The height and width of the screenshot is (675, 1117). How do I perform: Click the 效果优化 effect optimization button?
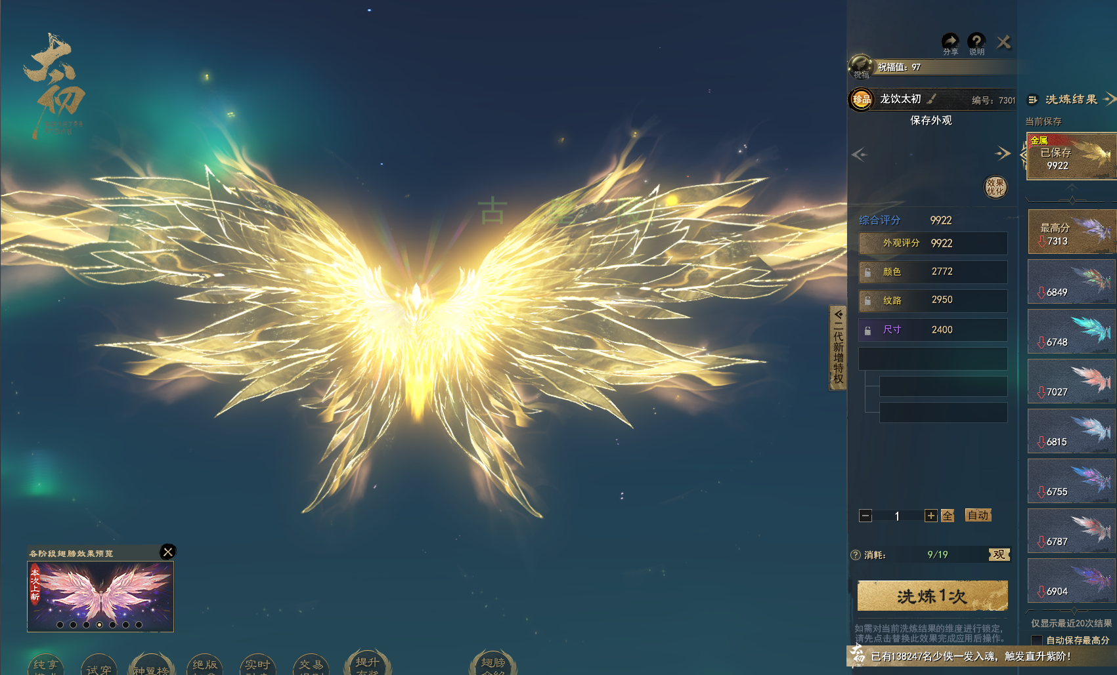tap(995, 187)
